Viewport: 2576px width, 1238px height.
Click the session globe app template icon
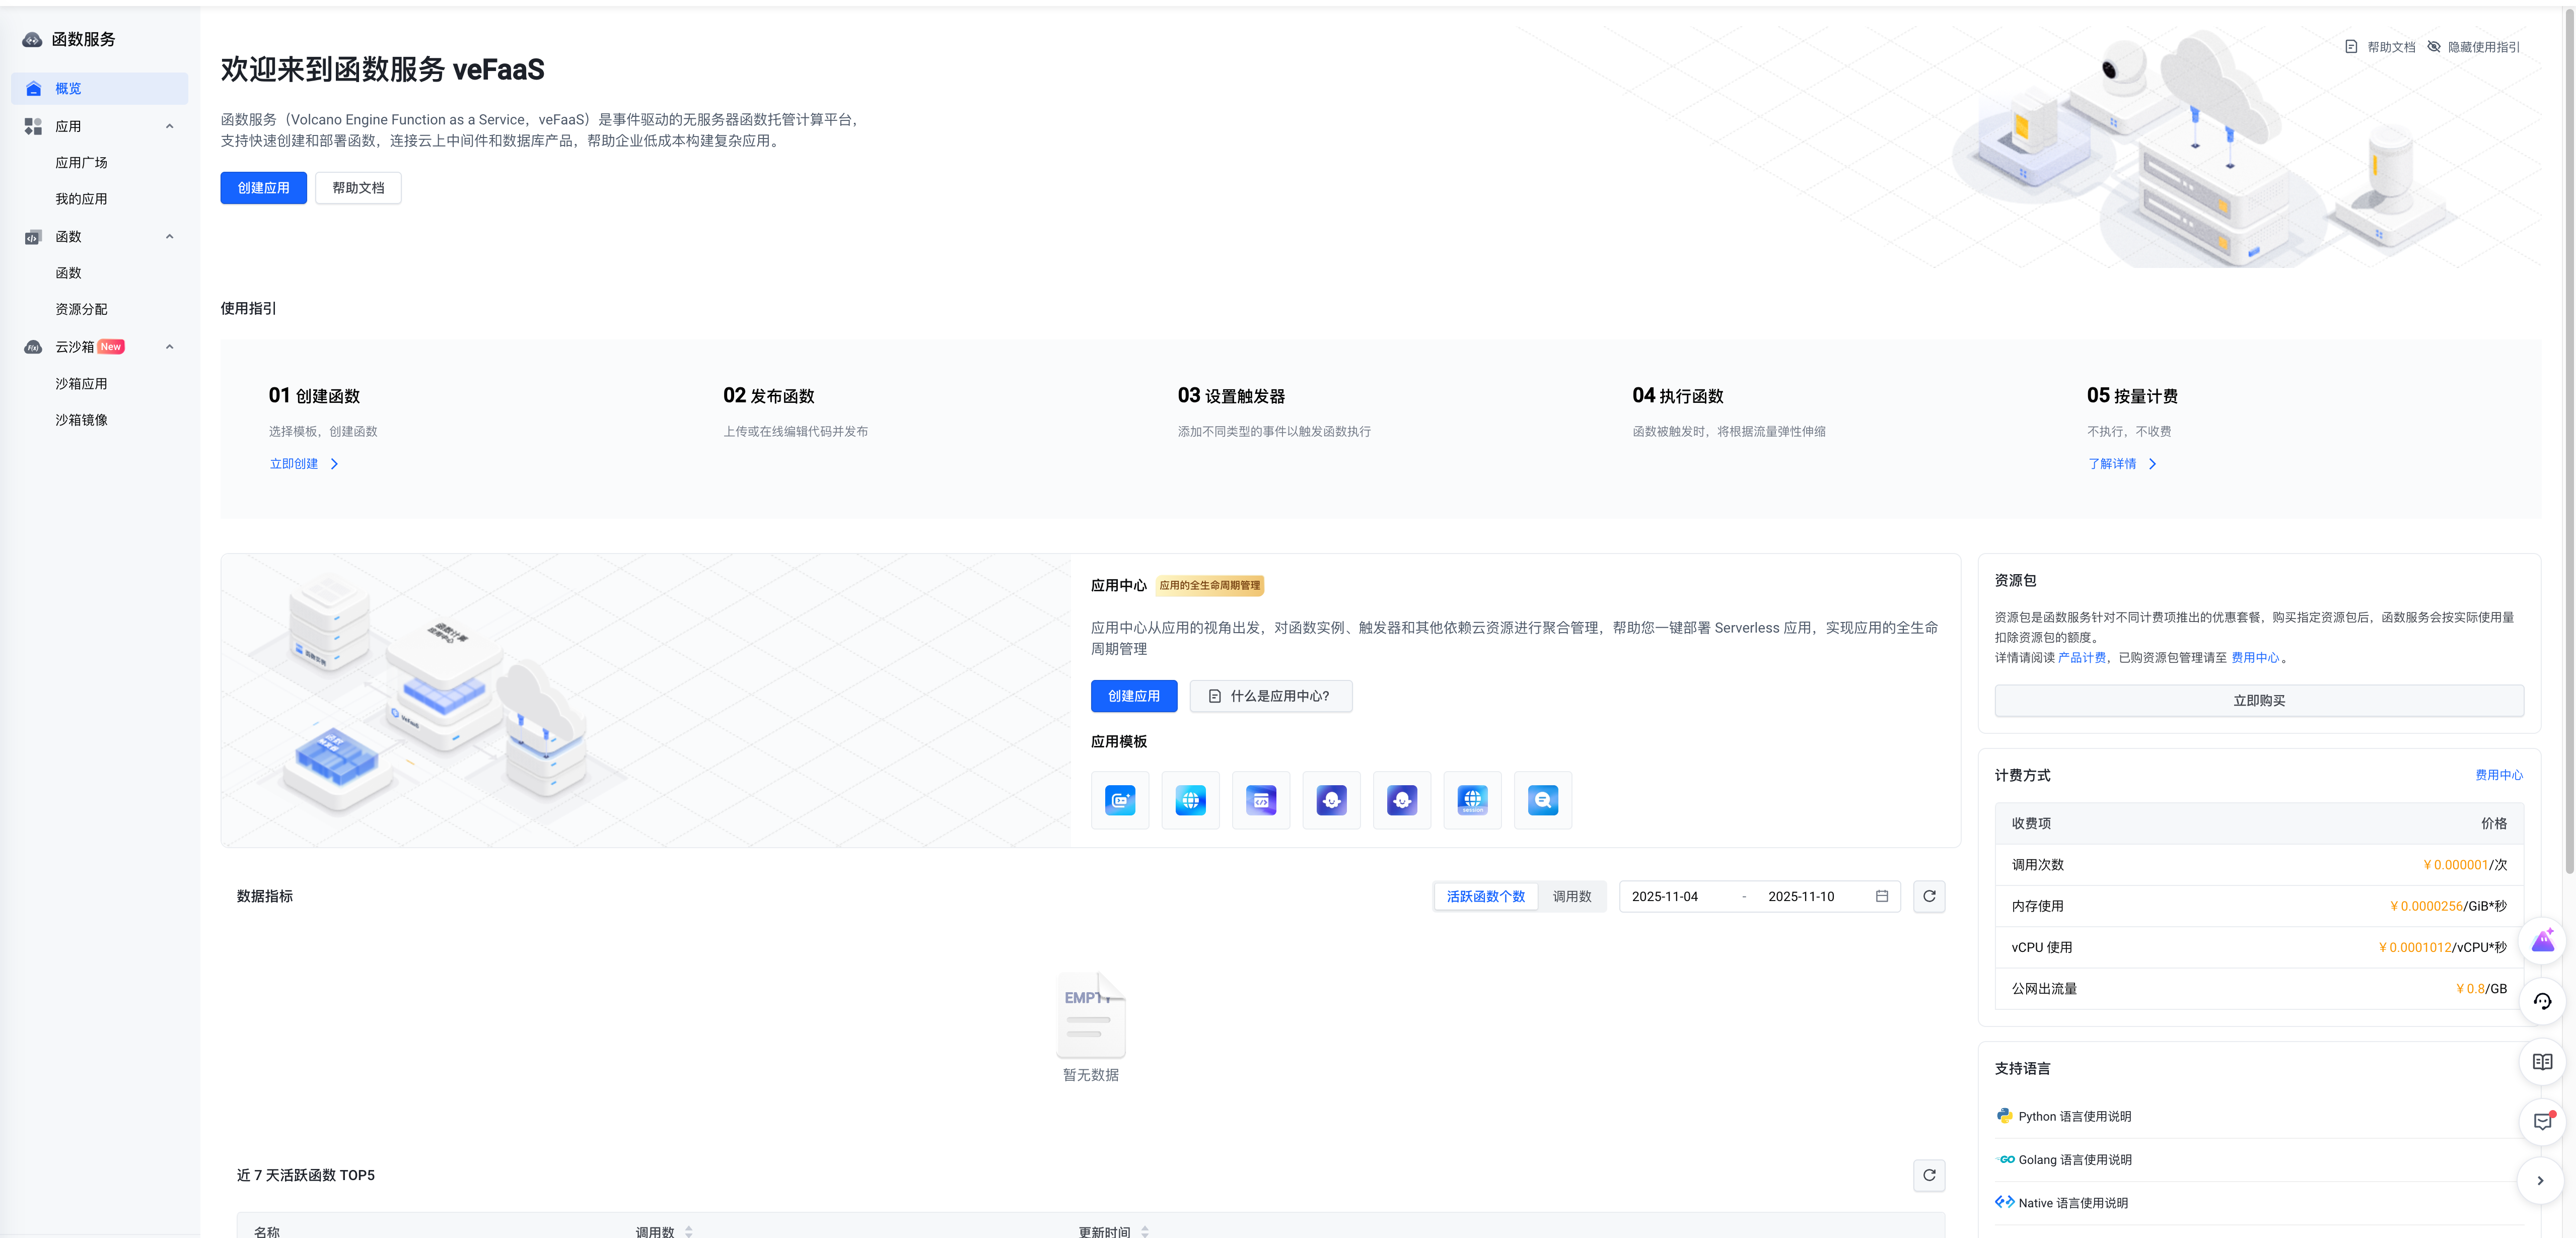1472,800
